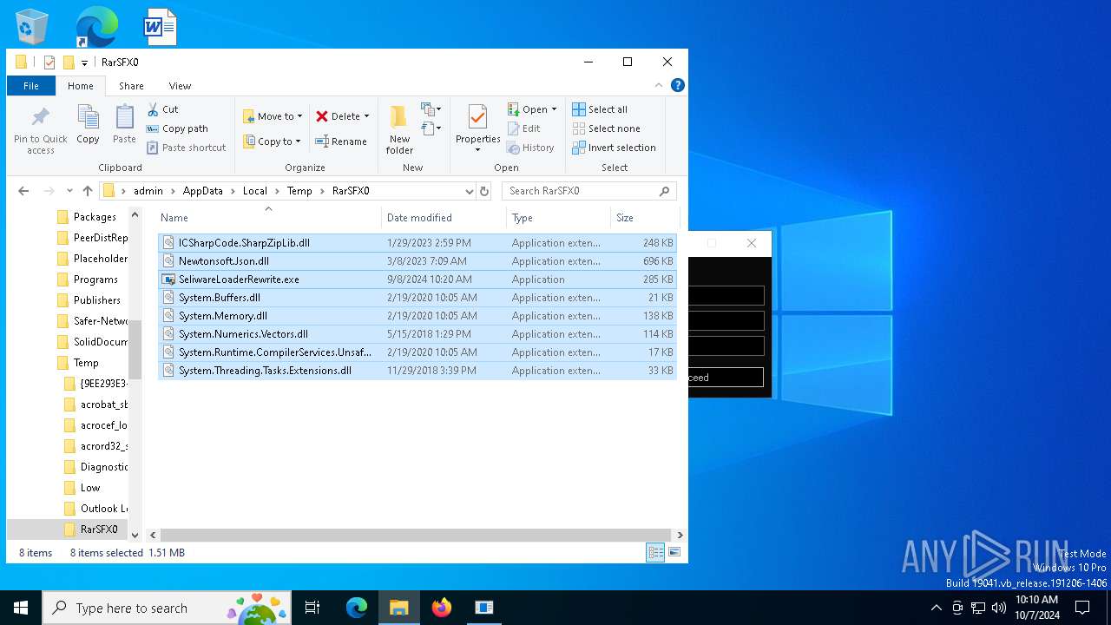Click the Edit ribbon button
This screenshot has height=625, width=1111.
[x=524, y=128]
